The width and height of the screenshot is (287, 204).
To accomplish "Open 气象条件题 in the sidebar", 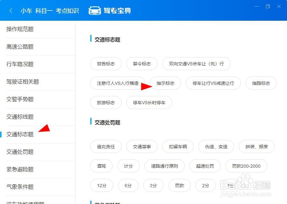I will [38, 187].
